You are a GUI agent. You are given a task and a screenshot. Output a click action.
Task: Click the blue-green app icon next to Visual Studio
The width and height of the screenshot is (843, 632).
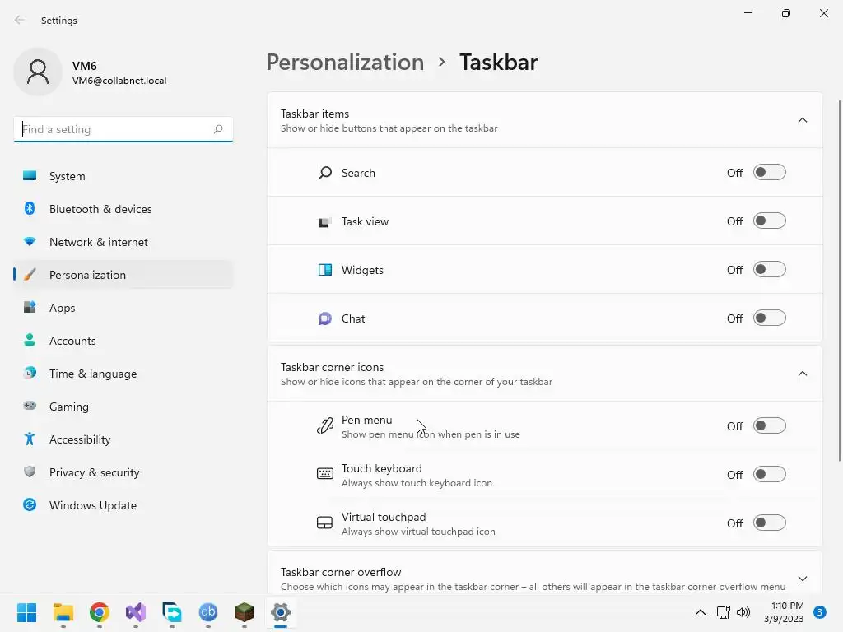(x=172, y=612)
